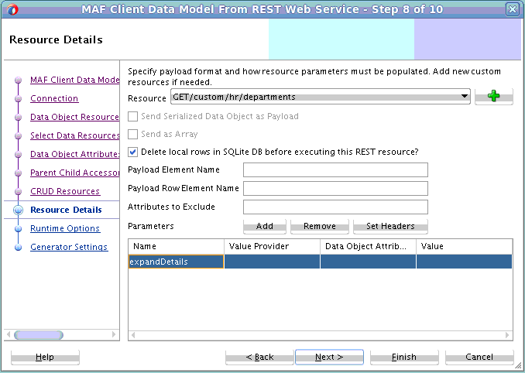Click parameters table scrollbar left arrow
The image size is (525, 373).
(133, 335)
